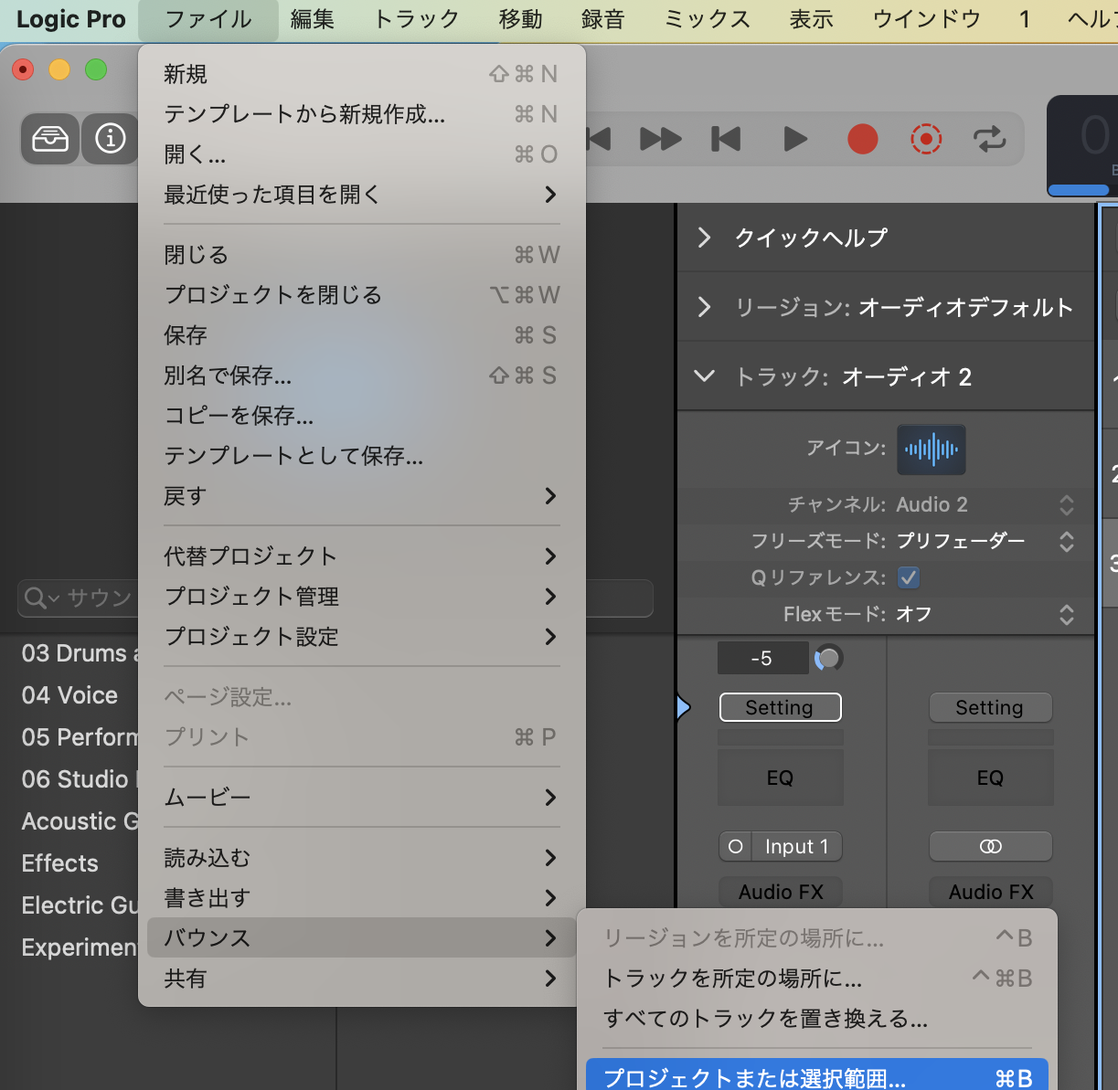Image resolution: width=1118 pixels, height=1090 pixels.
Task: Click the Capture Recording dotted-circle button
Action: [x=926, y=139]
